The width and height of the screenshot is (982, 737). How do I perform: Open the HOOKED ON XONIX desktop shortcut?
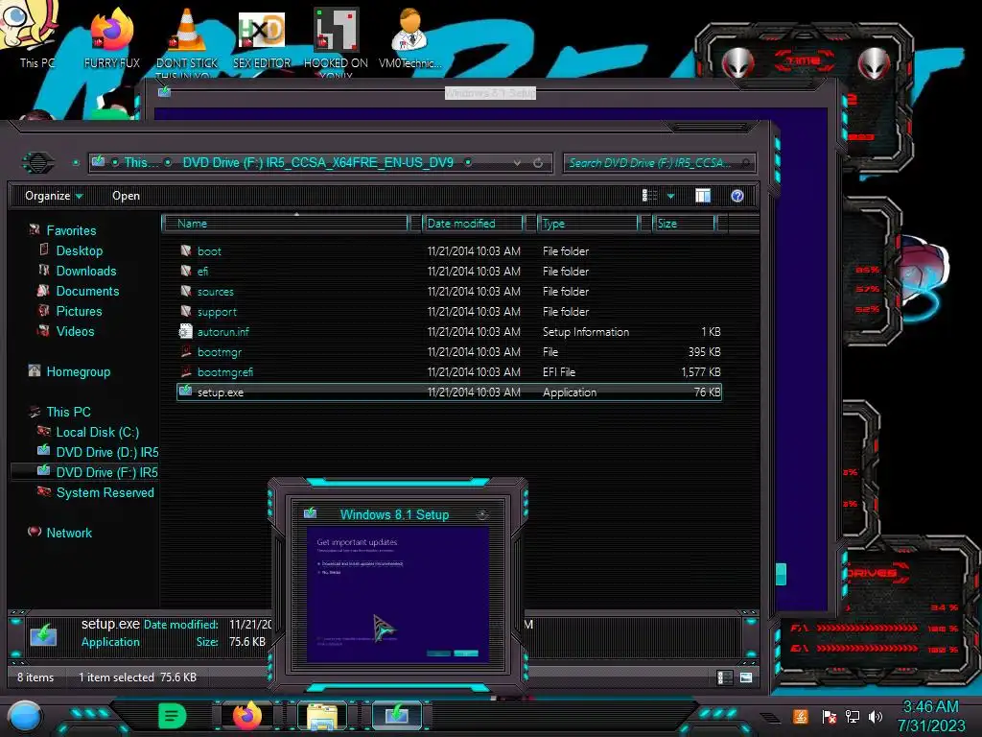click(x=336, y=40)
